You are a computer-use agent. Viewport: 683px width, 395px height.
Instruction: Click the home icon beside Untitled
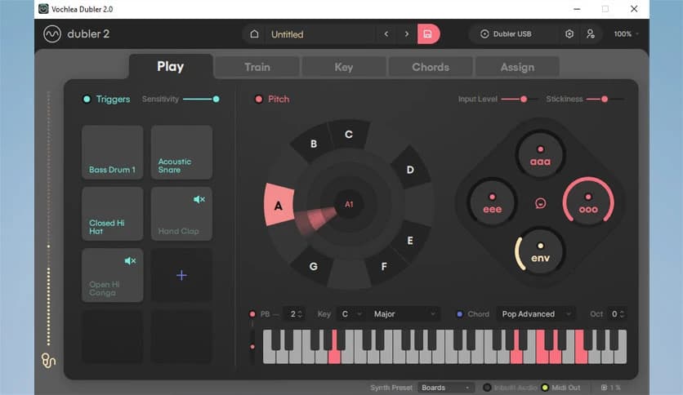pyautogui.click(x=254, y=34)
